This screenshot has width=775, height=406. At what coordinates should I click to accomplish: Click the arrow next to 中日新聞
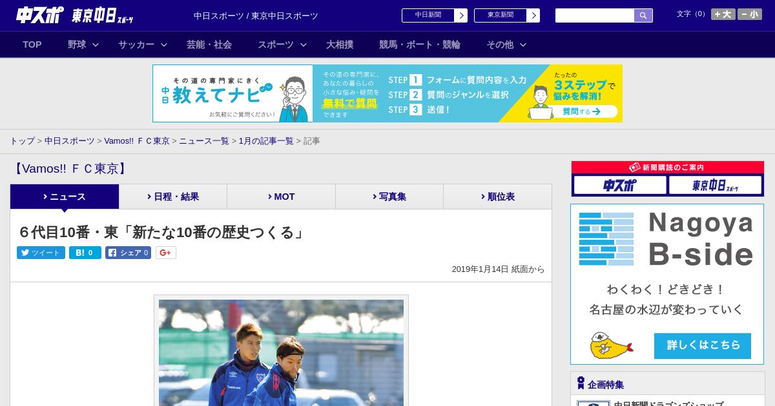tap(461, 15)
